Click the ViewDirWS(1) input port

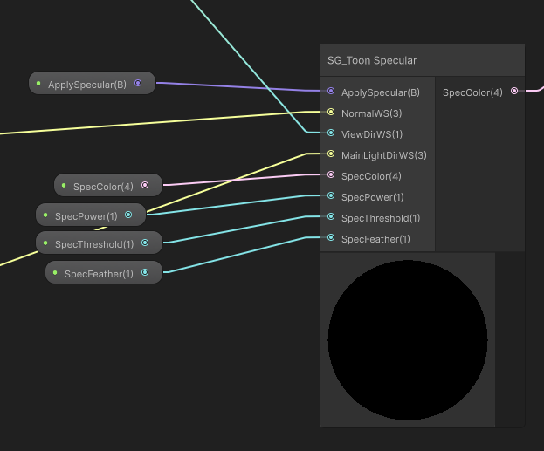[331, 133]
